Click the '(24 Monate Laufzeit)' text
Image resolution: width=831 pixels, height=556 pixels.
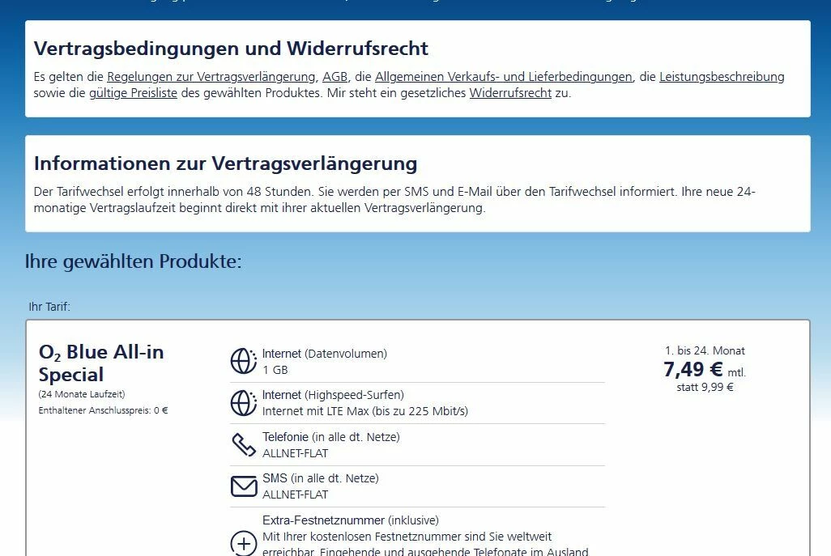82,394
